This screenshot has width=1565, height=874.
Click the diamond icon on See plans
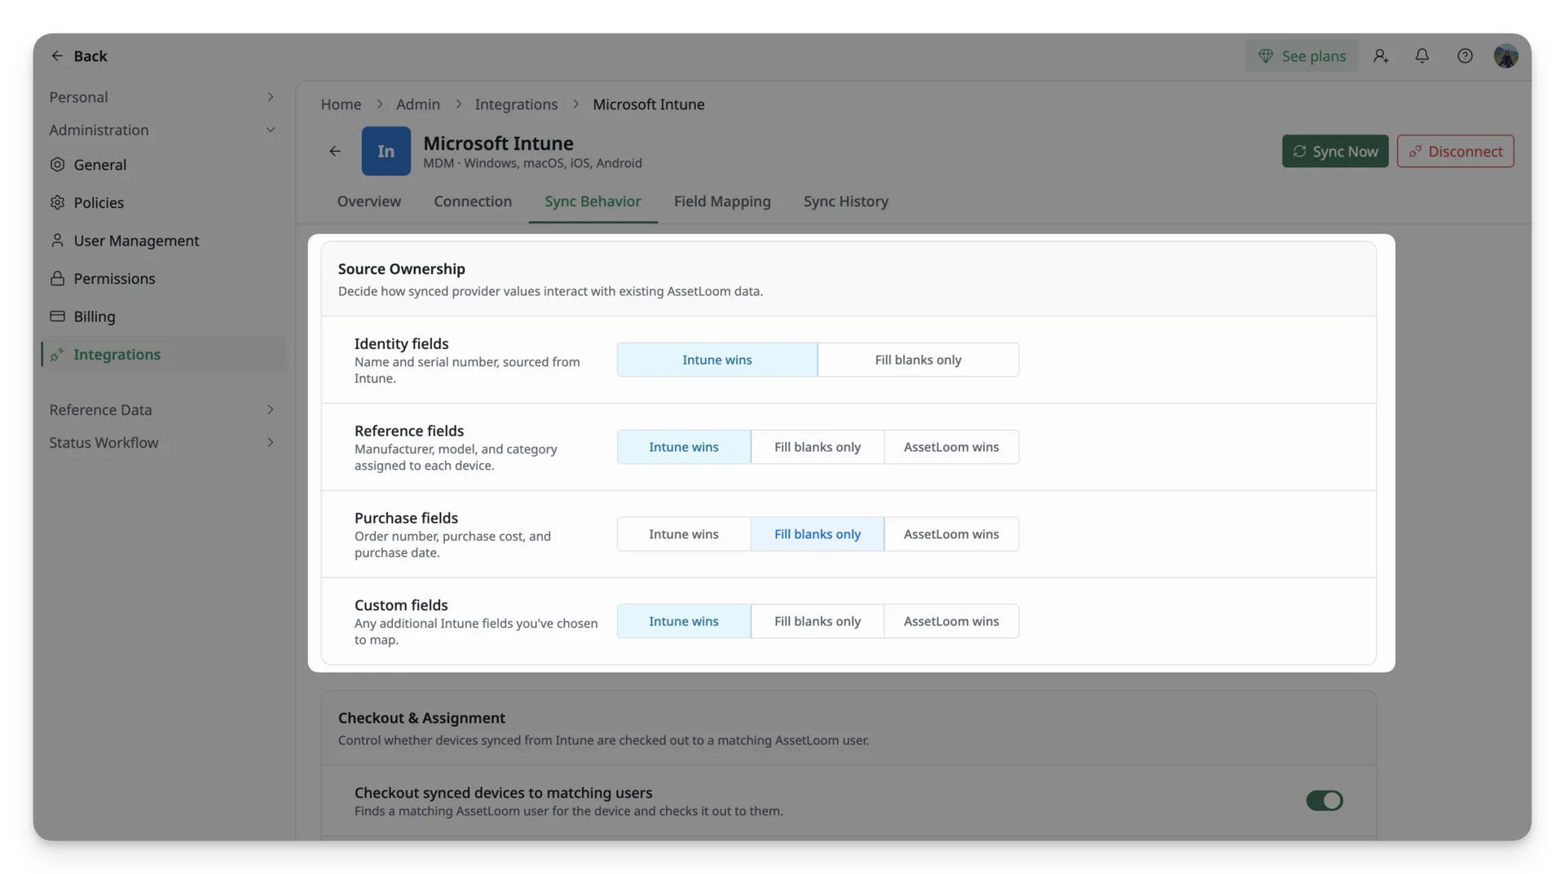tap(1265, 56)
